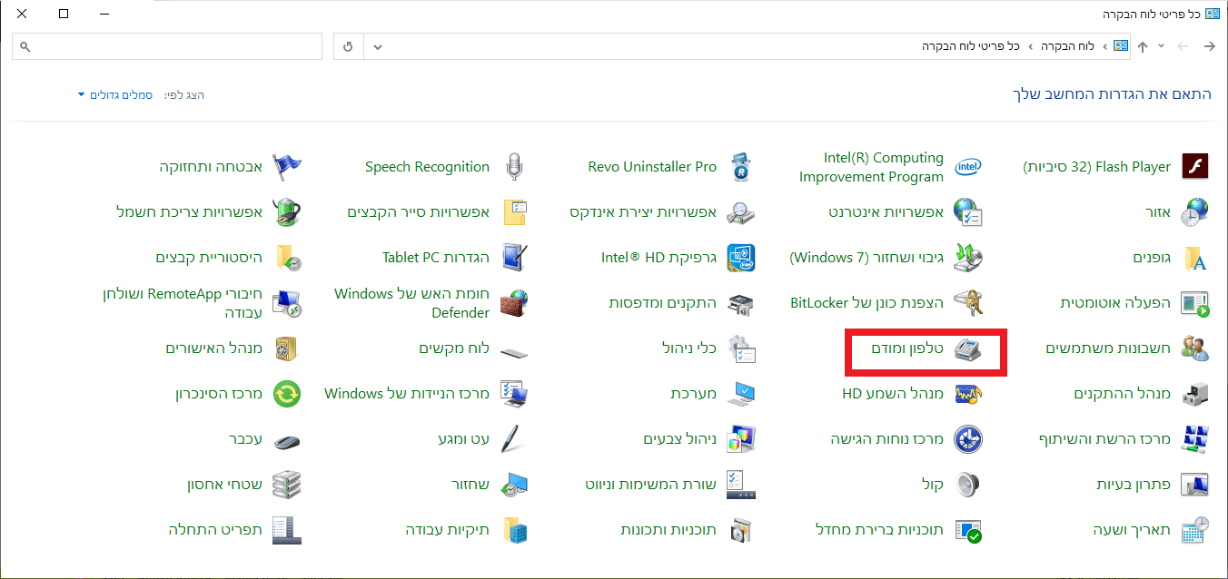Open the תיקיות עבודה link

click(x=448, y=530)
